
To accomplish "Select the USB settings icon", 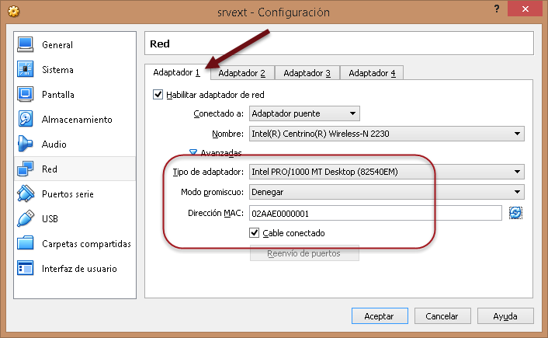I will [x=26, y=219].
